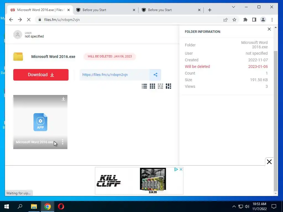Open File Explorer from the taskbar
The image size is (283, 212).
[x=34, y=206]
